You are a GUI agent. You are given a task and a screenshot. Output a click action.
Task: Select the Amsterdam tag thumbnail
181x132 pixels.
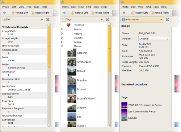point(72,62)
